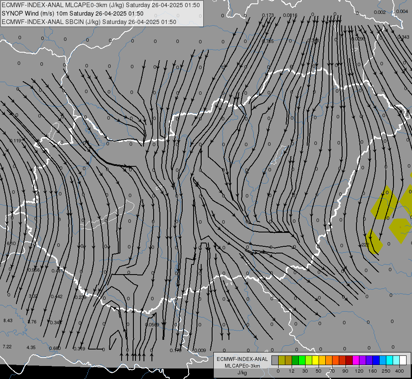Click the map value 0.239
The width and height of the screenshot is (412, 379).
(x=80, y=297)
